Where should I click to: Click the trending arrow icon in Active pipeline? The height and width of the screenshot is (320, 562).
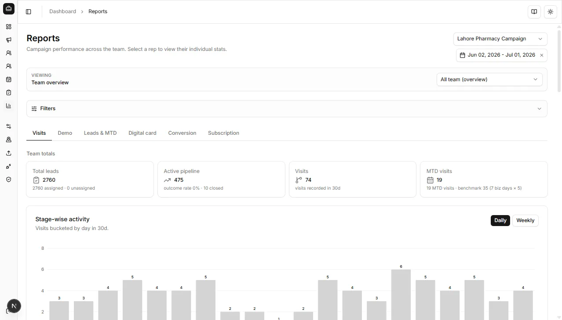click(168, 180)
